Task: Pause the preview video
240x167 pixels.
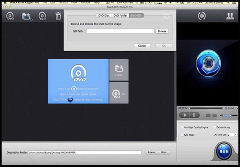Action: click(194, 115)
